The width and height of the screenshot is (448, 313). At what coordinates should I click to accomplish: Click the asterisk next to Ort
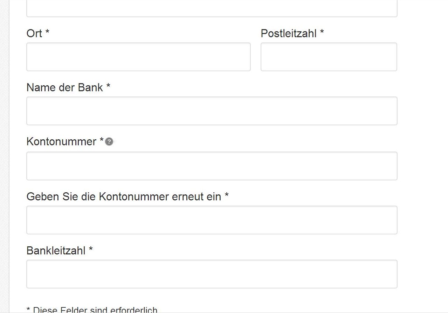47,33
